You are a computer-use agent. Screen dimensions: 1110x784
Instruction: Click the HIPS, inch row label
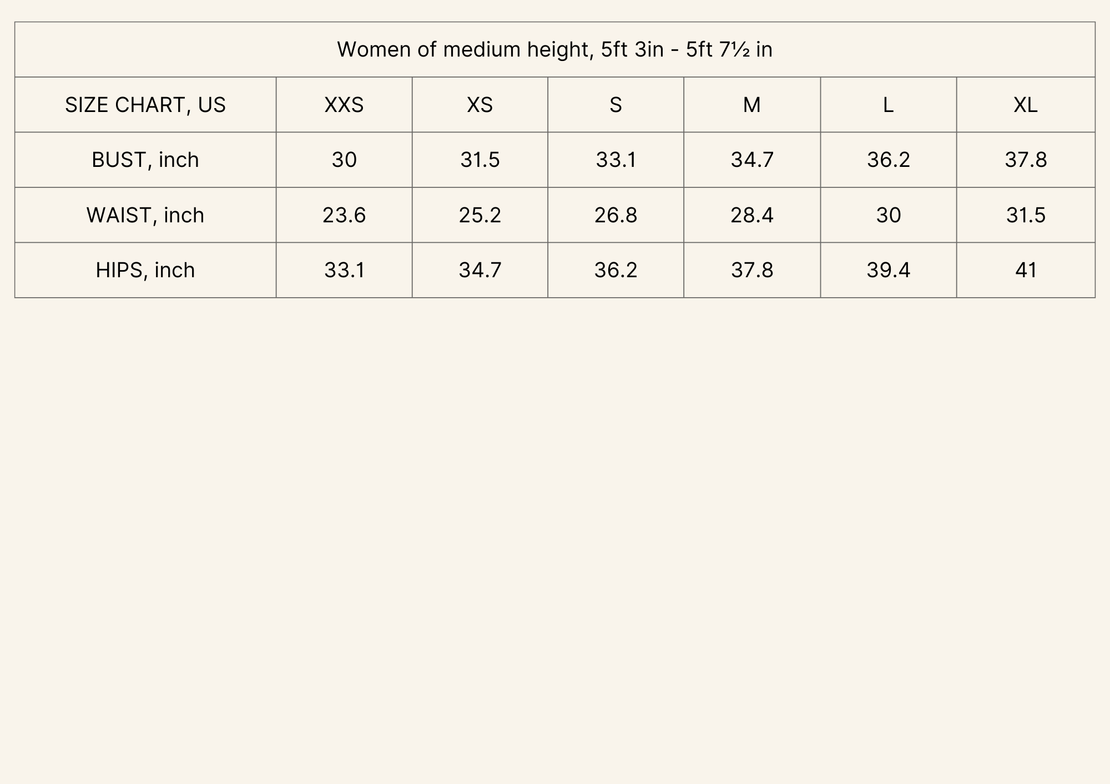click(x=145, y=270)
